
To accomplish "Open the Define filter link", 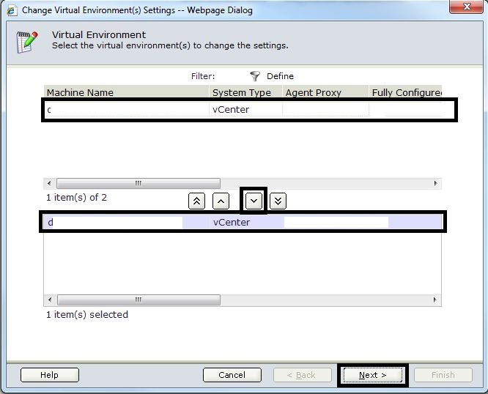I will (280, 76).
